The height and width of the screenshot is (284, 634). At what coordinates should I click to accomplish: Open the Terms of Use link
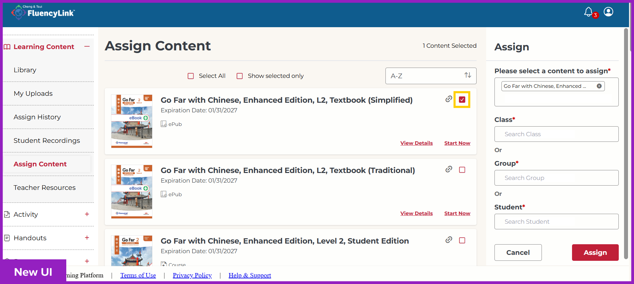point(138,275)
